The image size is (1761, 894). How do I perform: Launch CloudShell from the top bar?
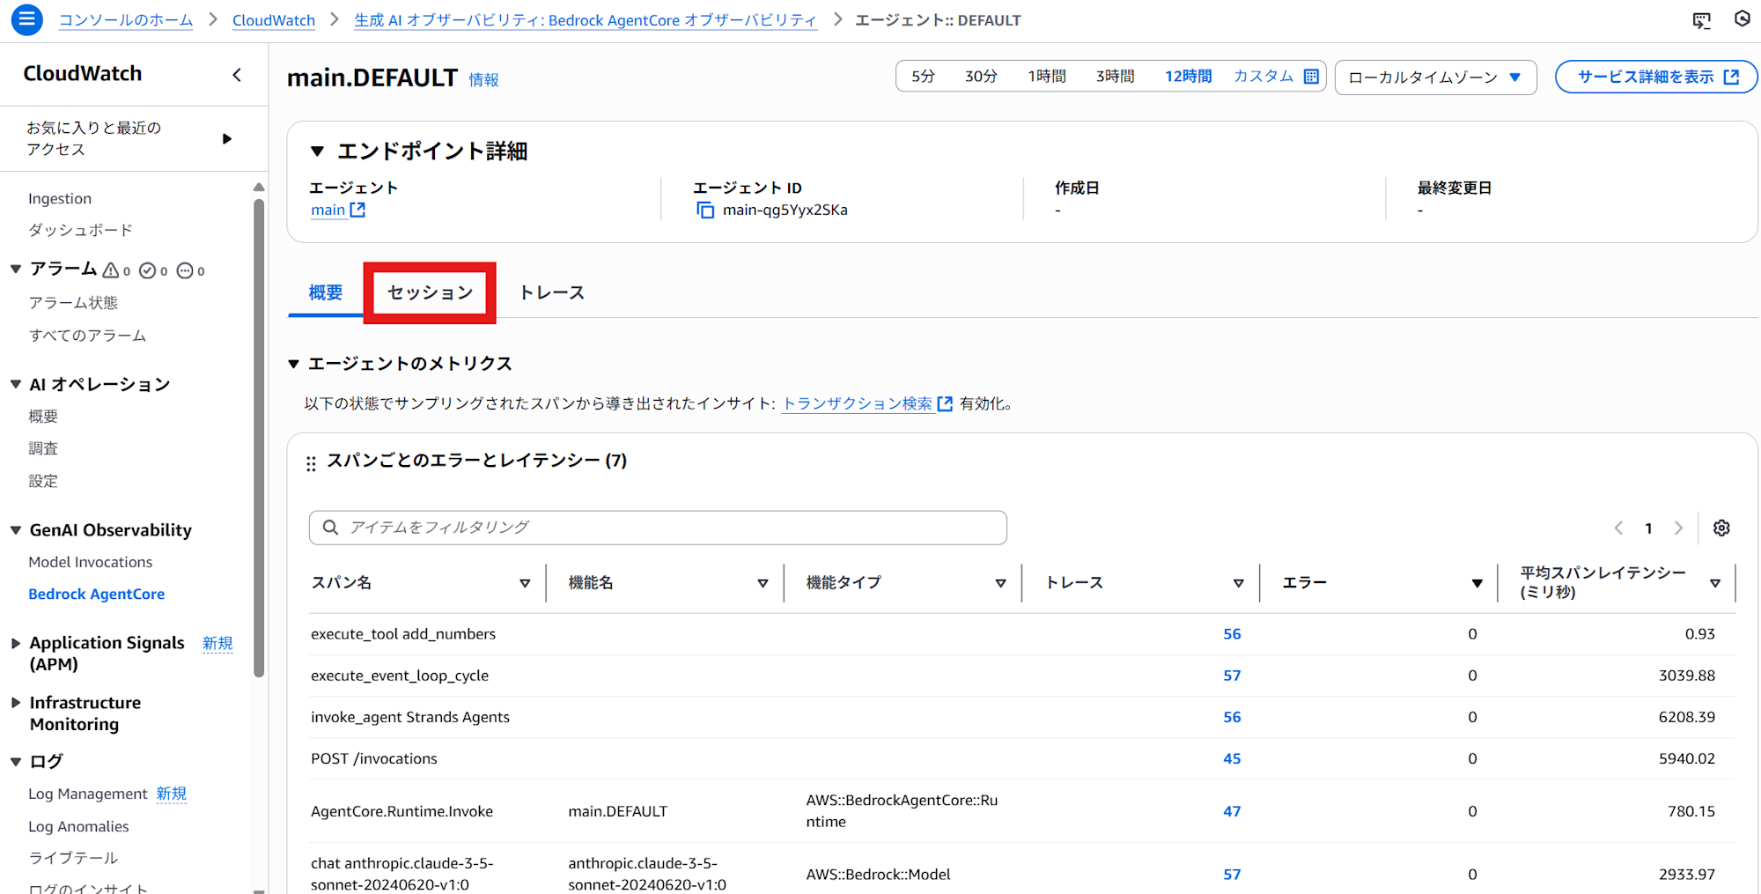click(1700, 19)
